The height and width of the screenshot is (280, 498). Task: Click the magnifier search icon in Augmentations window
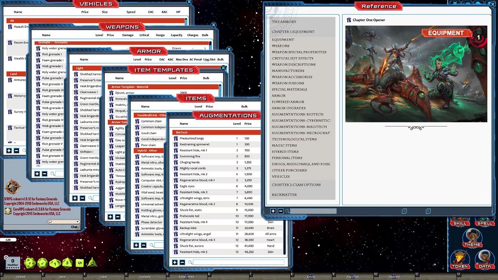(189, 262)
